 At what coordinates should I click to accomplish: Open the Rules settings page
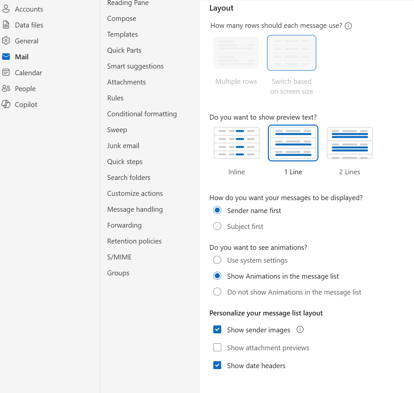(115, 98)
